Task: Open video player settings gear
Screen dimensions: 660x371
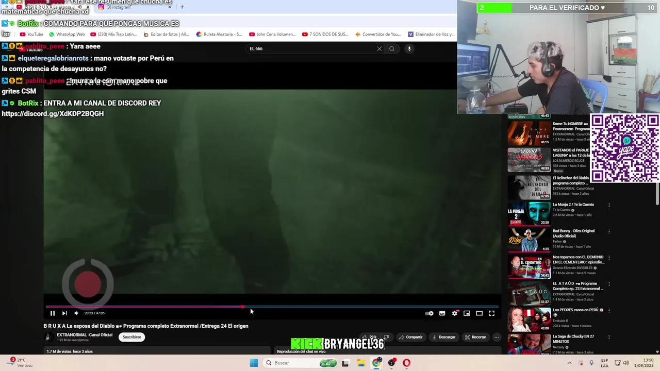Action: pyautogui.click(x=455, y=313)
